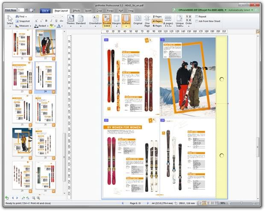The height and width of the screenshot is (211, 265).
Task: Decrease the font size
Action: point(41,21)
